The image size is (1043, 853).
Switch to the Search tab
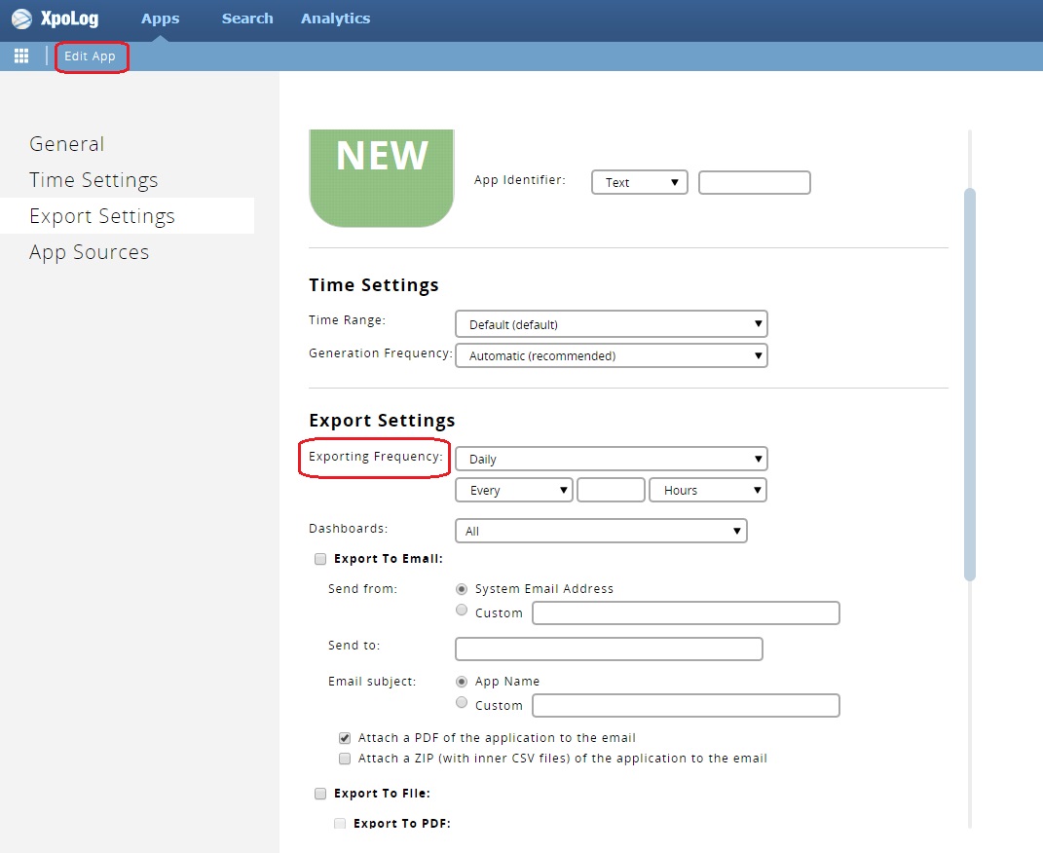[247, 19]
